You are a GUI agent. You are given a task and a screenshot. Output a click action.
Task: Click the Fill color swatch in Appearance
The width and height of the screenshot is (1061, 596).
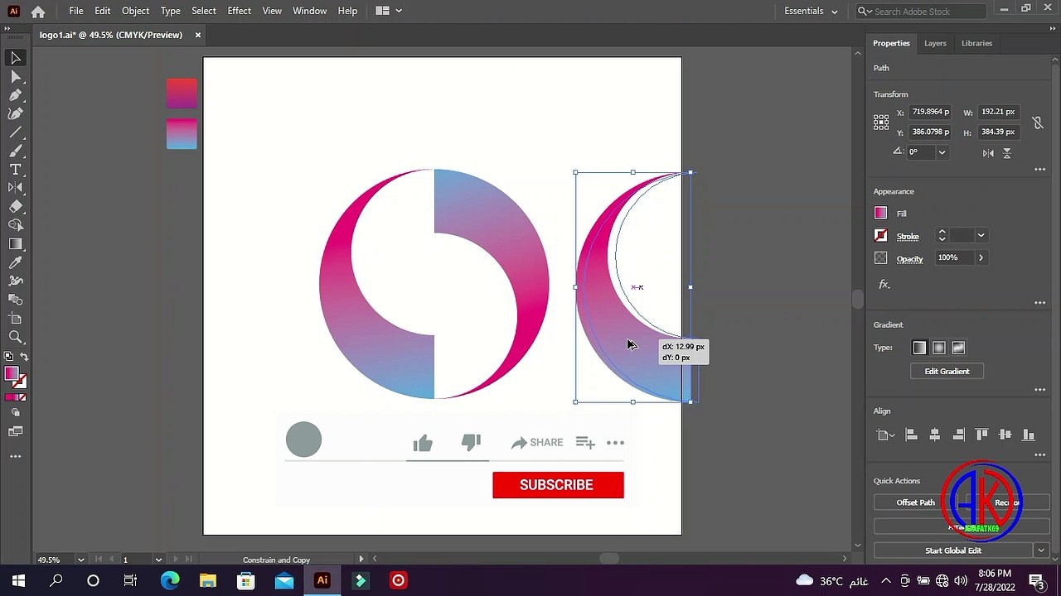880,214
